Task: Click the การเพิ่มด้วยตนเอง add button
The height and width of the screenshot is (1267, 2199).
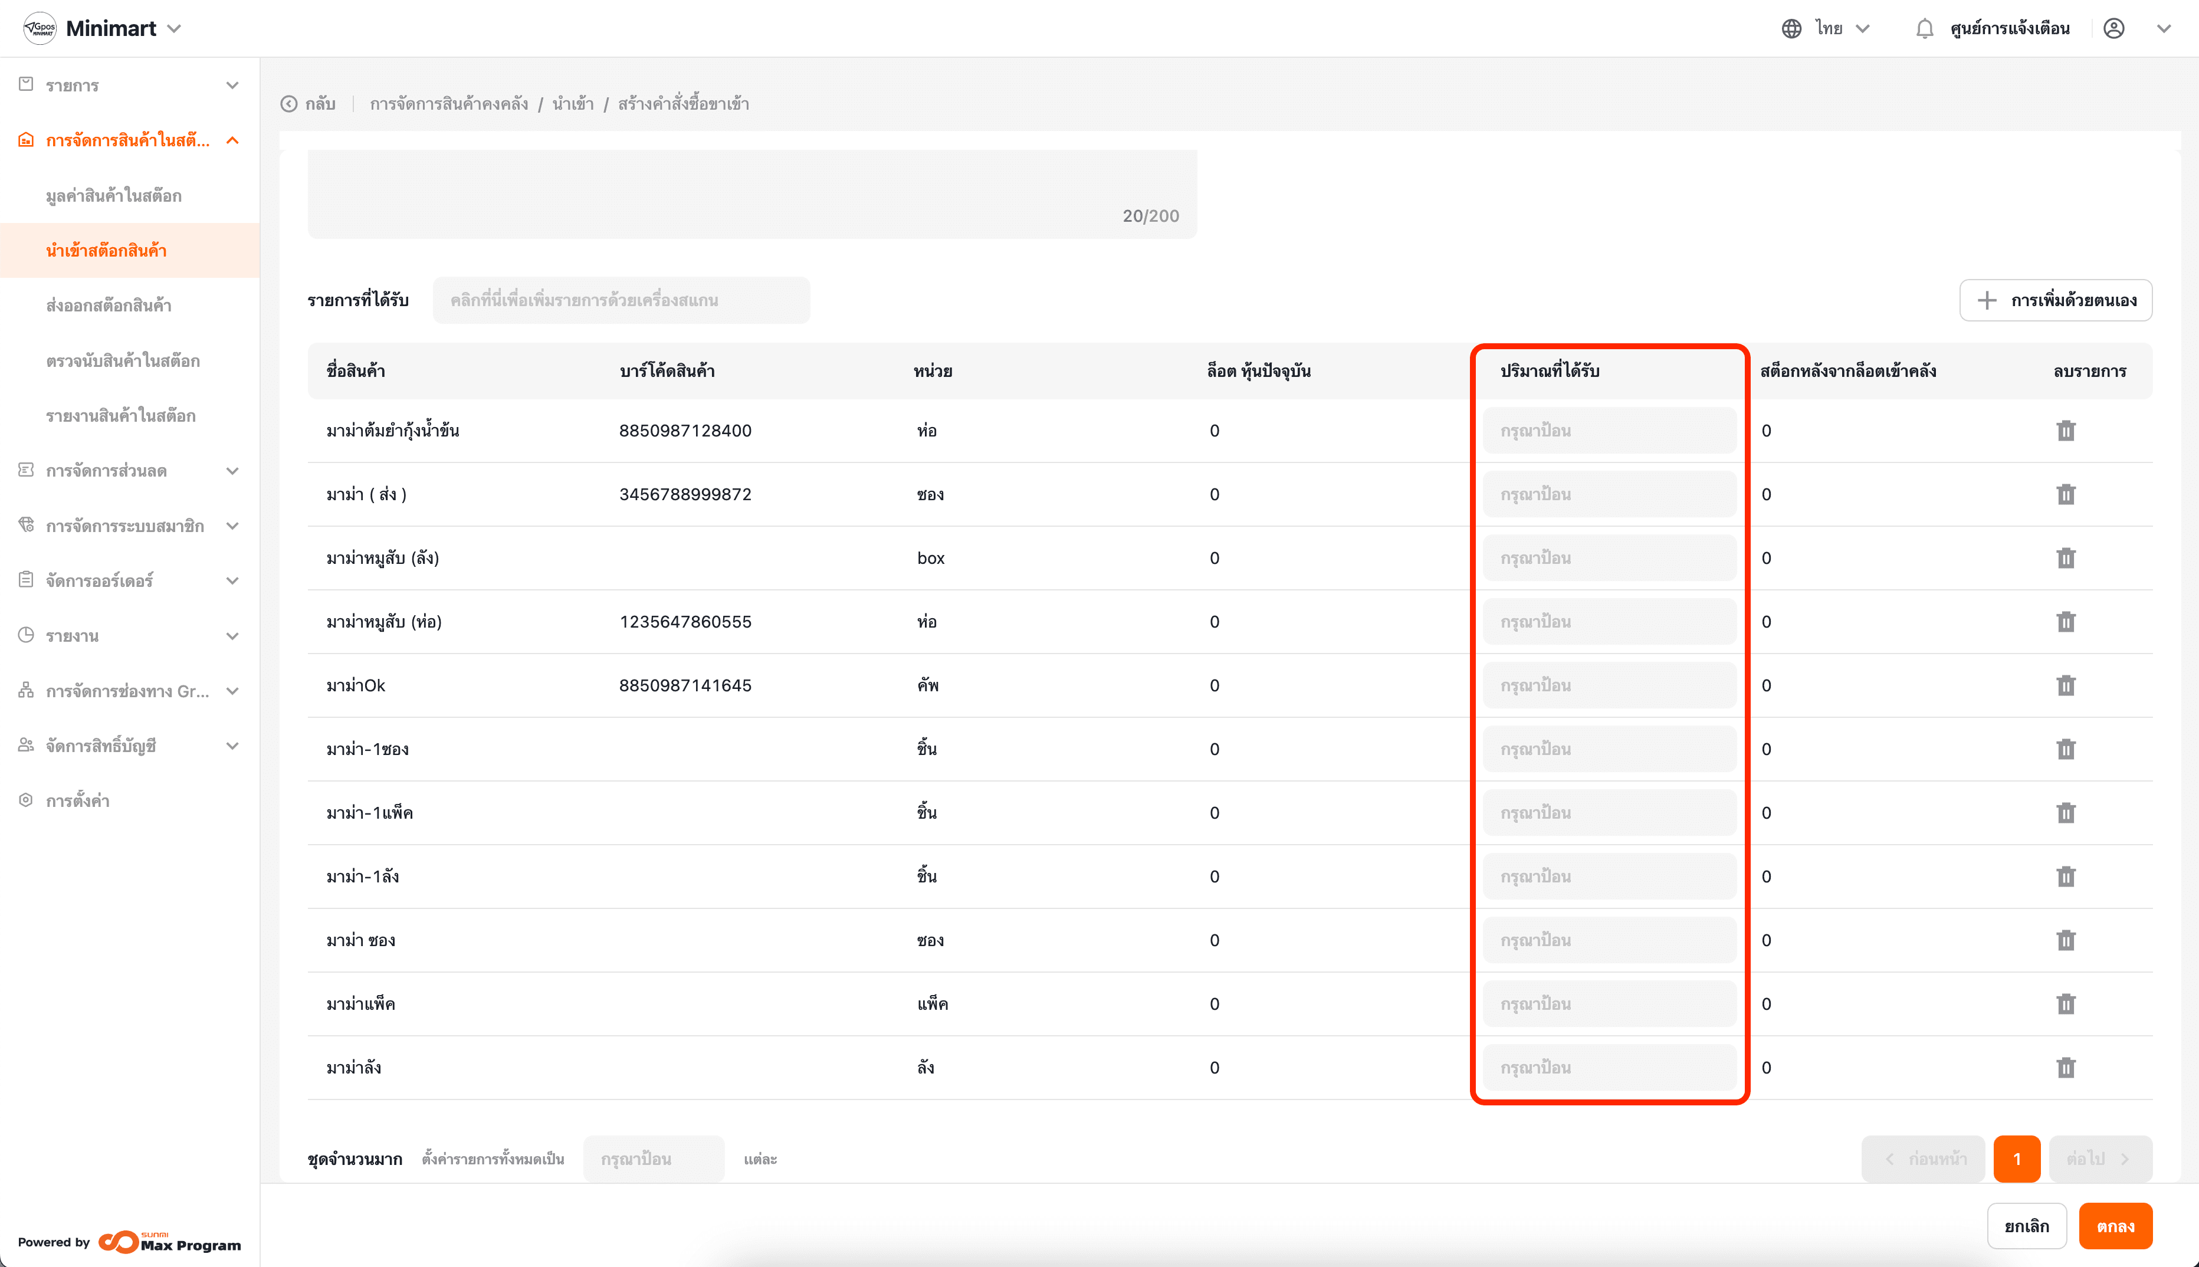Action: pos(2056,300)
